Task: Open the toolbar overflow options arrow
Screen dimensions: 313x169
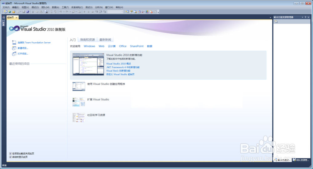Action: click(x=158, y=12)
